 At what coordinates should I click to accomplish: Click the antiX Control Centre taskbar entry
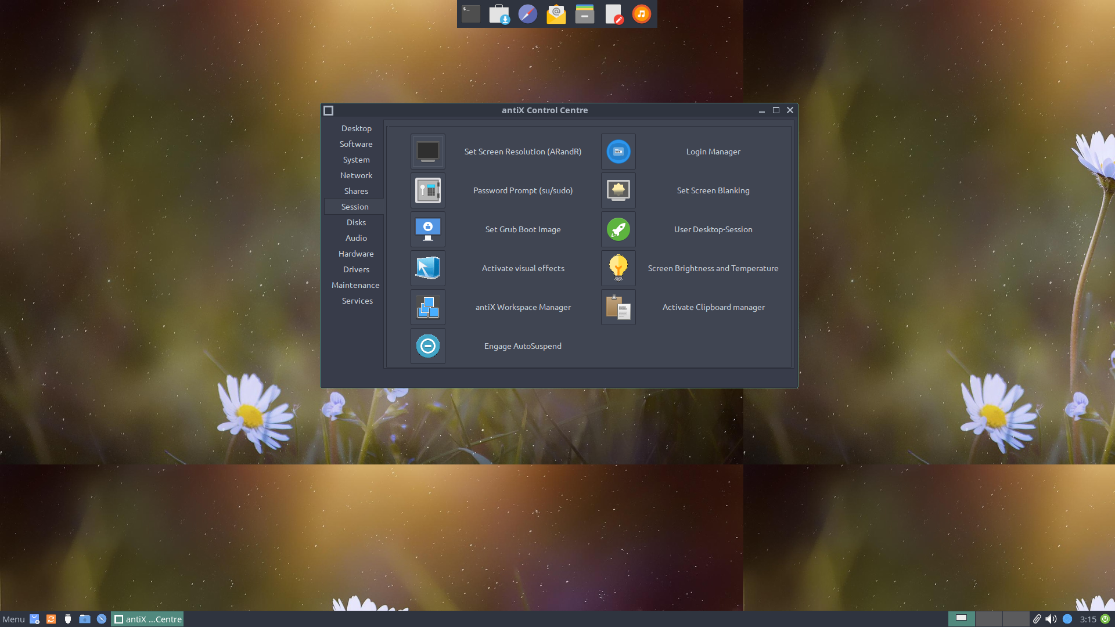tap(148, 619)
